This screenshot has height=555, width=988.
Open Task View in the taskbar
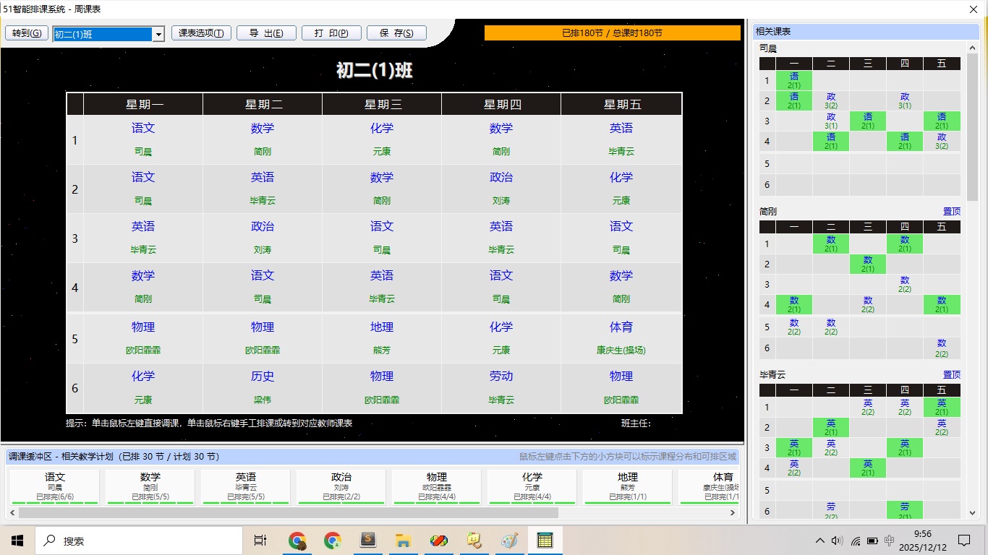260,541
